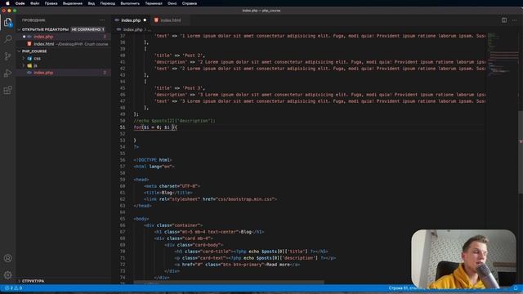Click the Read more anchor code line
This screenshot has height=294, width=523.
tap(237, 265)
